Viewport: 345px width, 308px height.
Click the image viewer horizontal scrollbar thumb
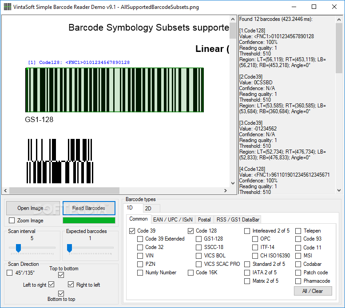click(x=64, y=190)
